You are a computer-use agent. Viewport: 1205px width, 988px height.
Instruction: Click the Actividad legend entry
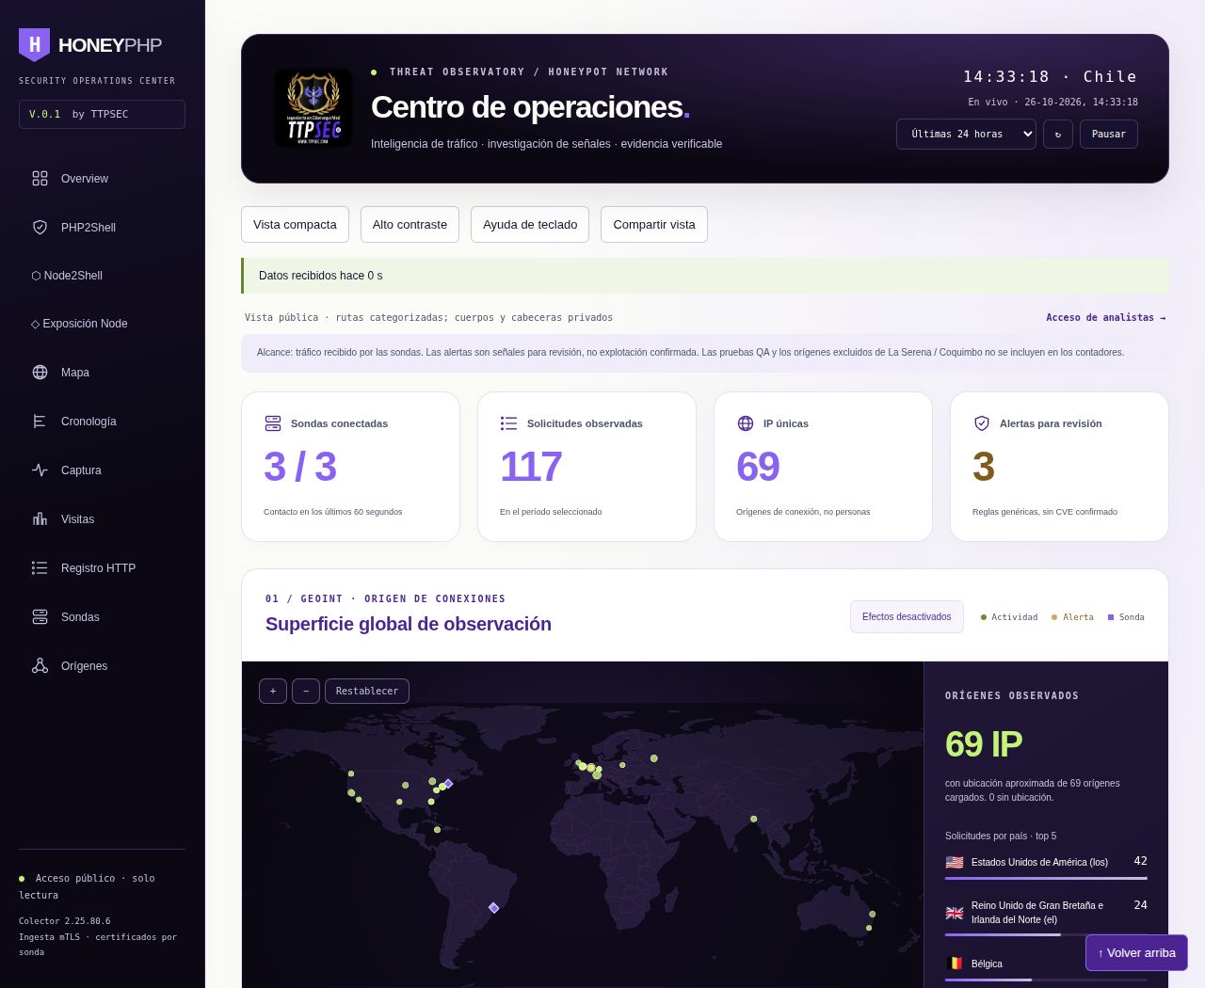[x=1009, y=617]
